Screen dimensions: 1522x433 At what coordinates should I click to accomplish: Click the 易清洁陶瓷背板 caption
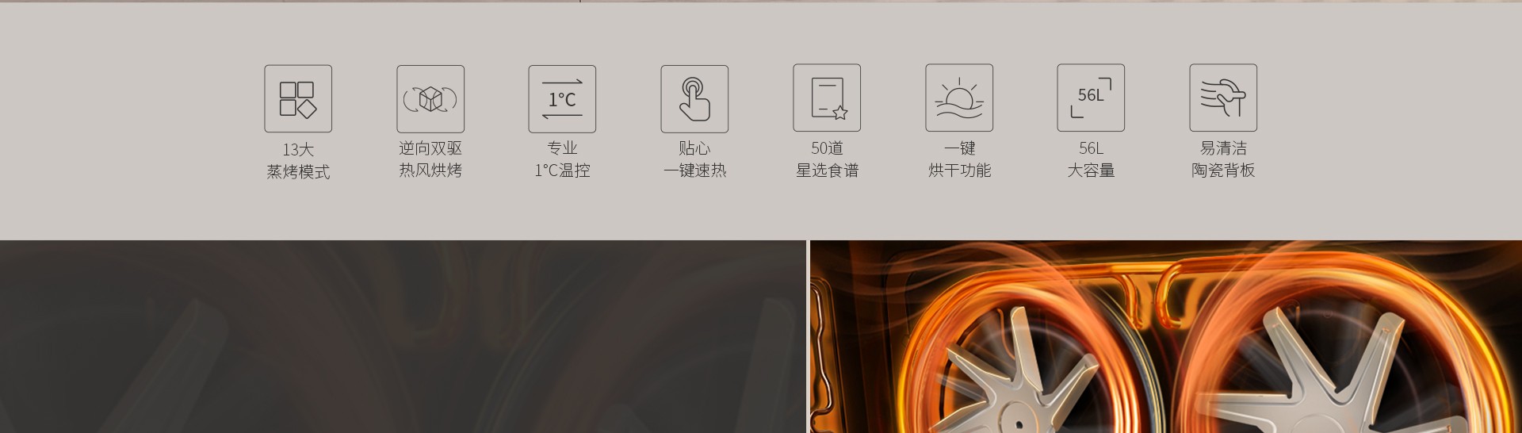(x=1223, y=159)
